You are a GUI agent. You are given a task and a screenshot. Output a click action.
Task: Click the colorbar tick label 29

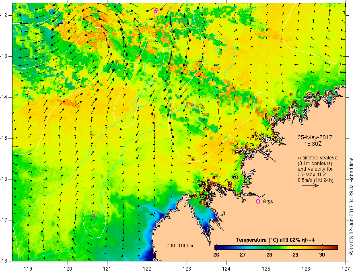click(x=295, y=255)
